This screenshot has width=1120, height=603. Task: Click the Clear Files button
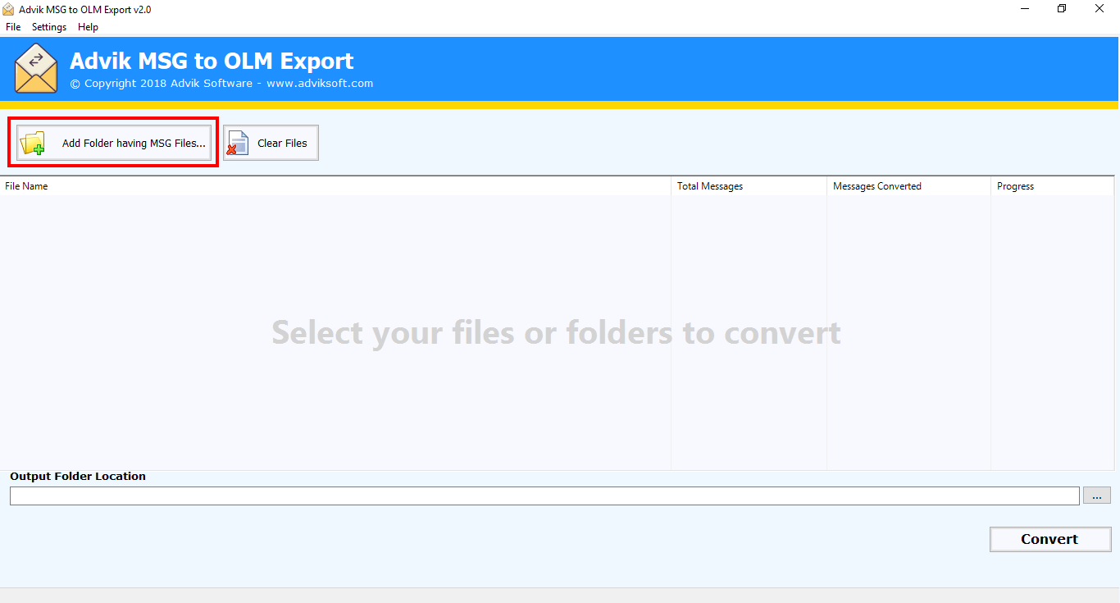(x=271, y=143)
